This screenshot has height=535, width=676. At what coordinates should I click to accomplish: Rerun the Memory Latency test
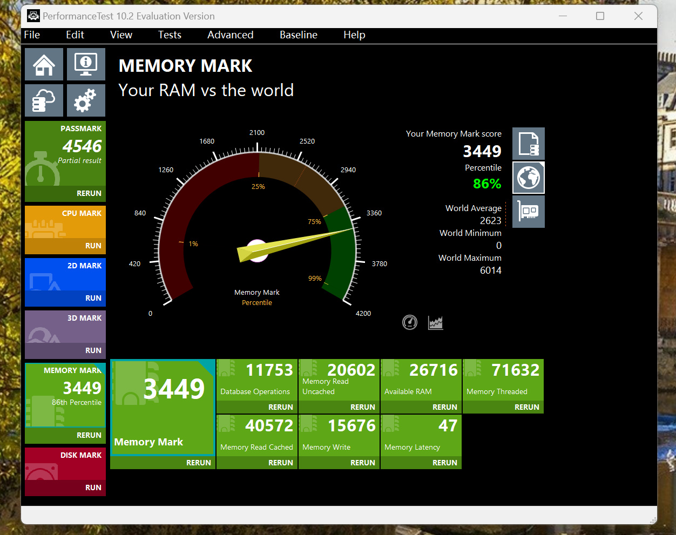pos(421,463)
